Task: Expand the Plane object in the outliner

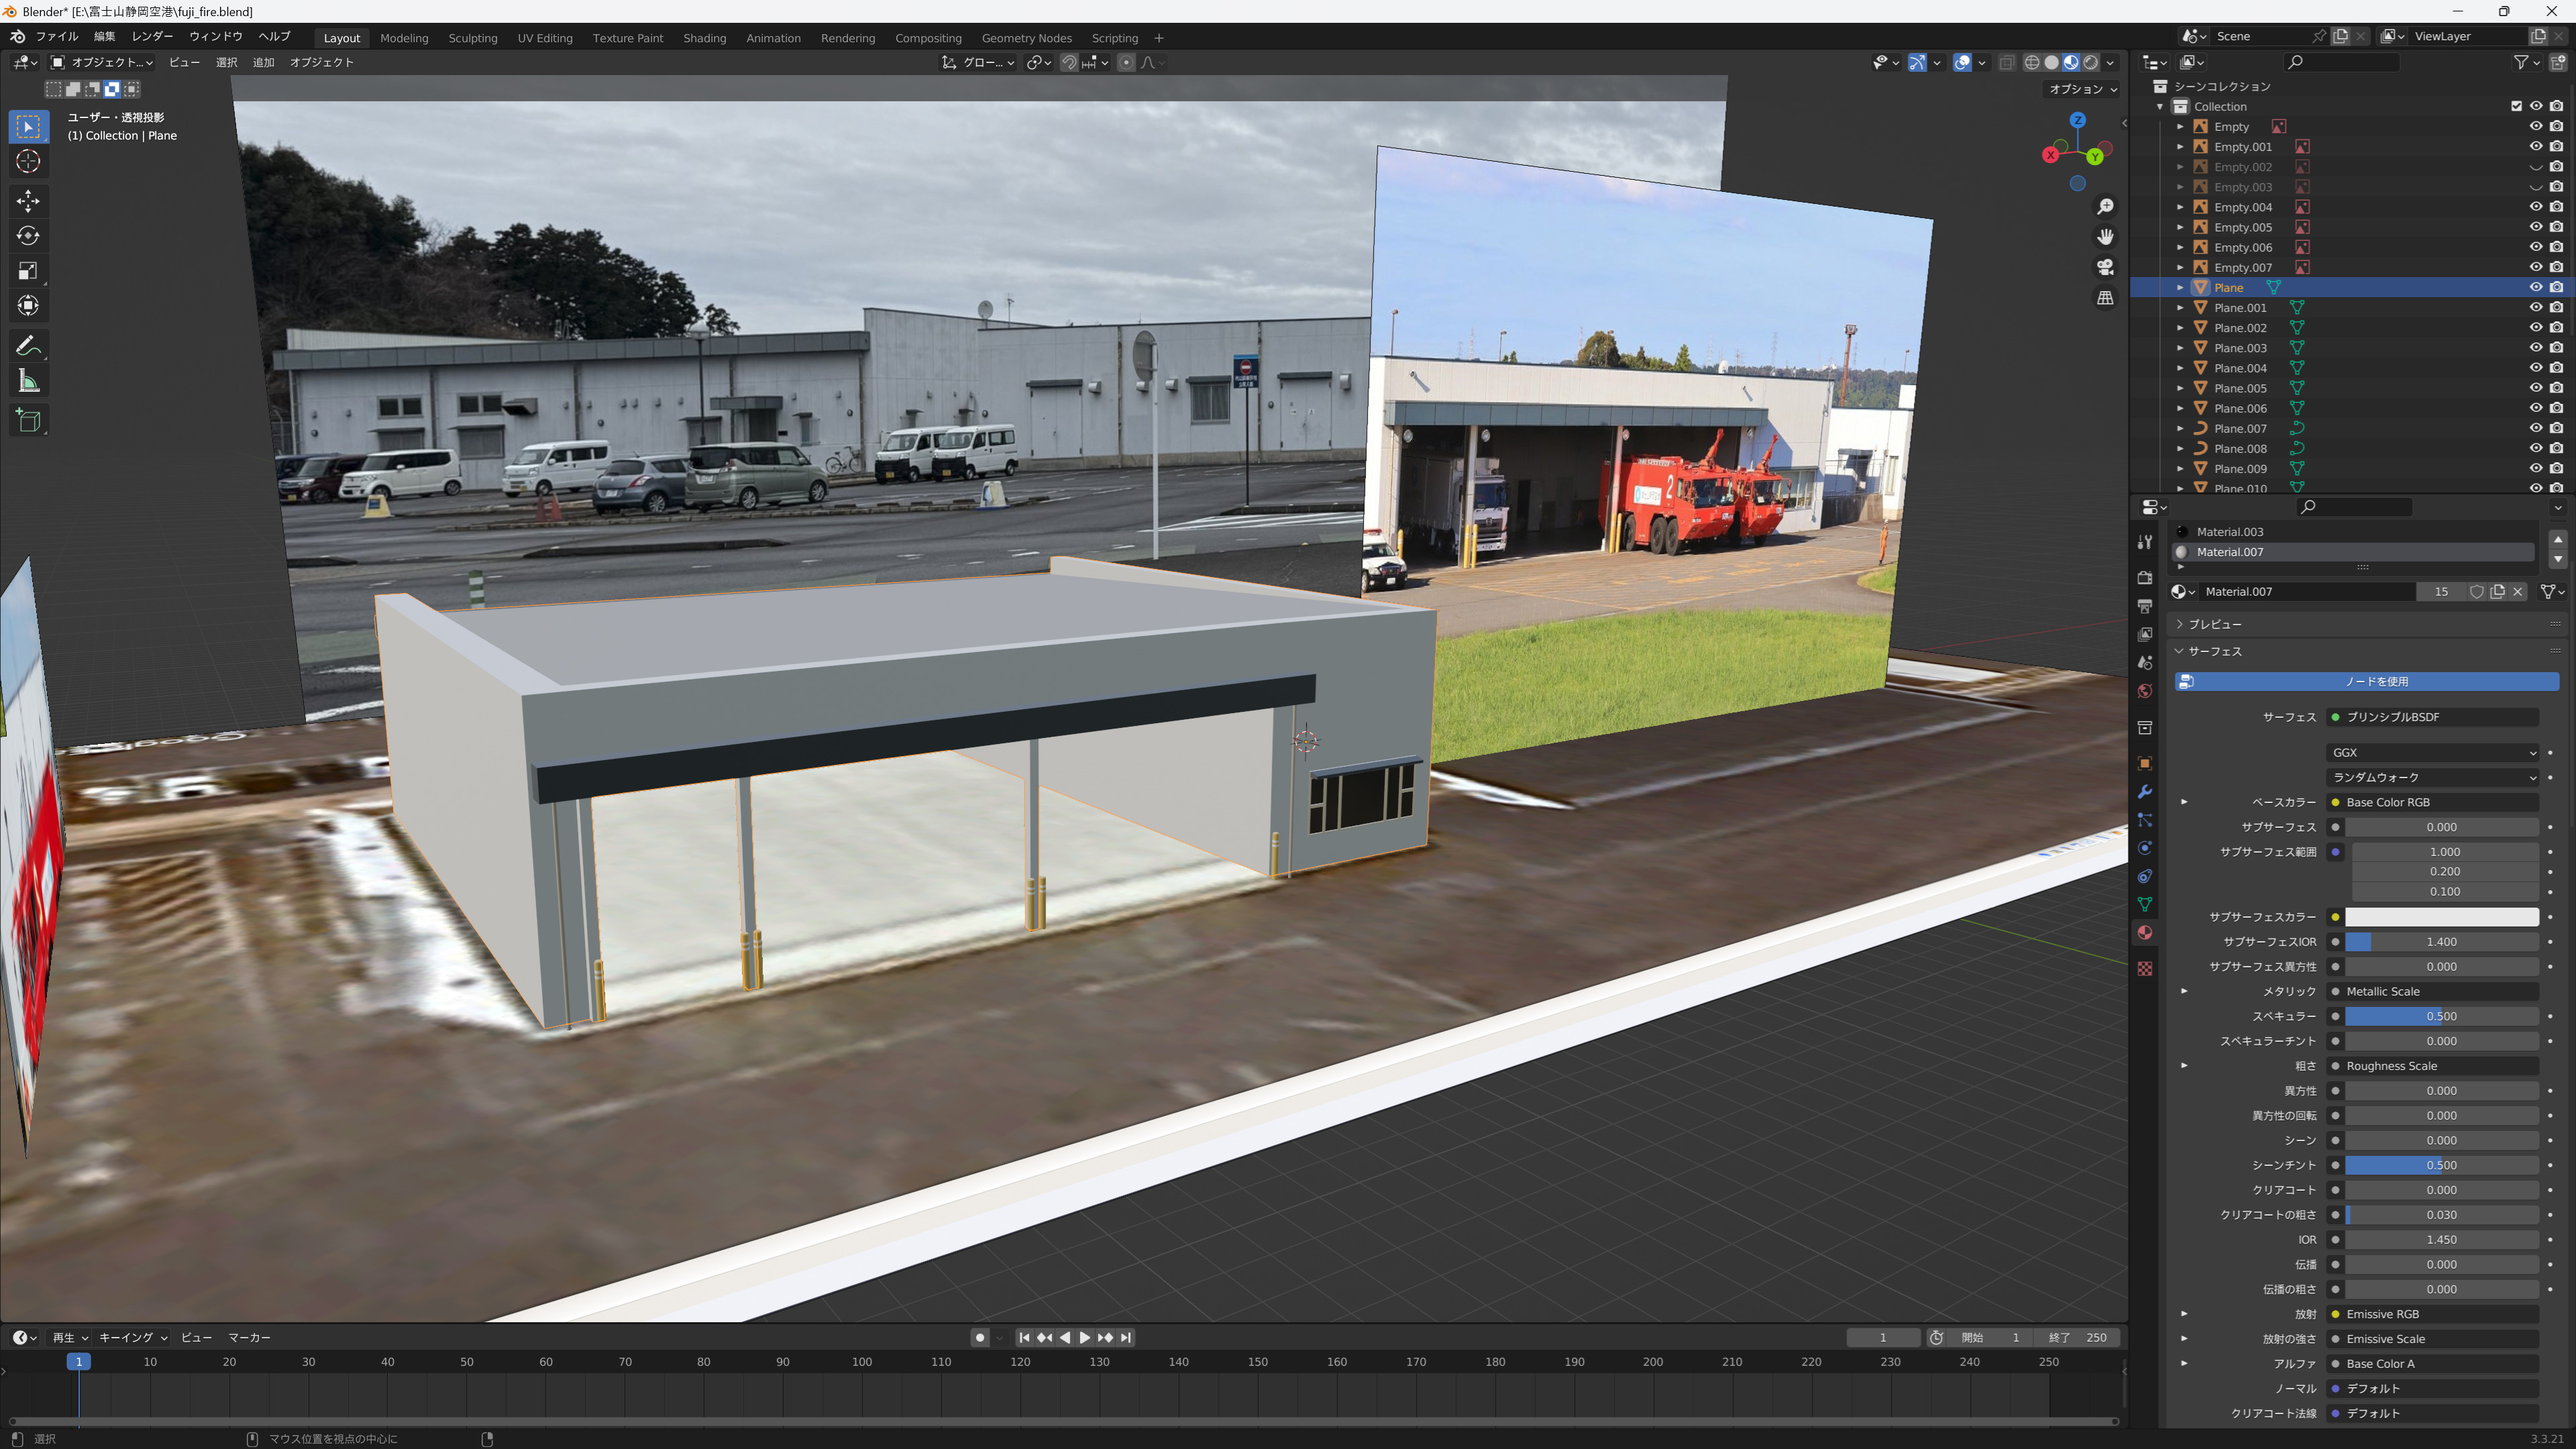Action: (2181, 287)
